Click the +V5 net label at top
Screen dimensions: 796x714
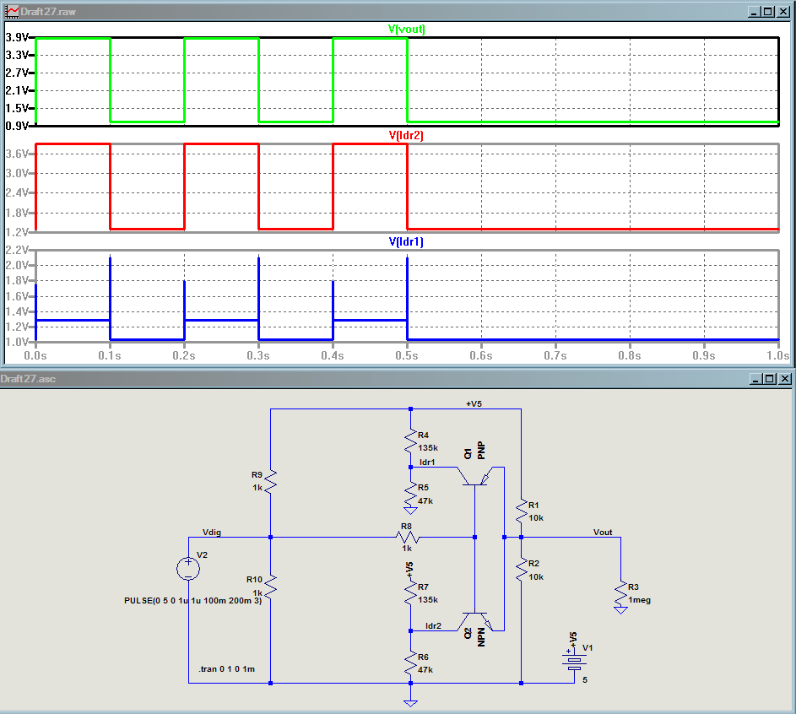474,404
